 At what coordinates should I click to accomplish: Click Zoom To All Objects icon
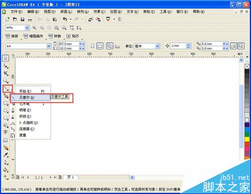[x=57, y=28]
